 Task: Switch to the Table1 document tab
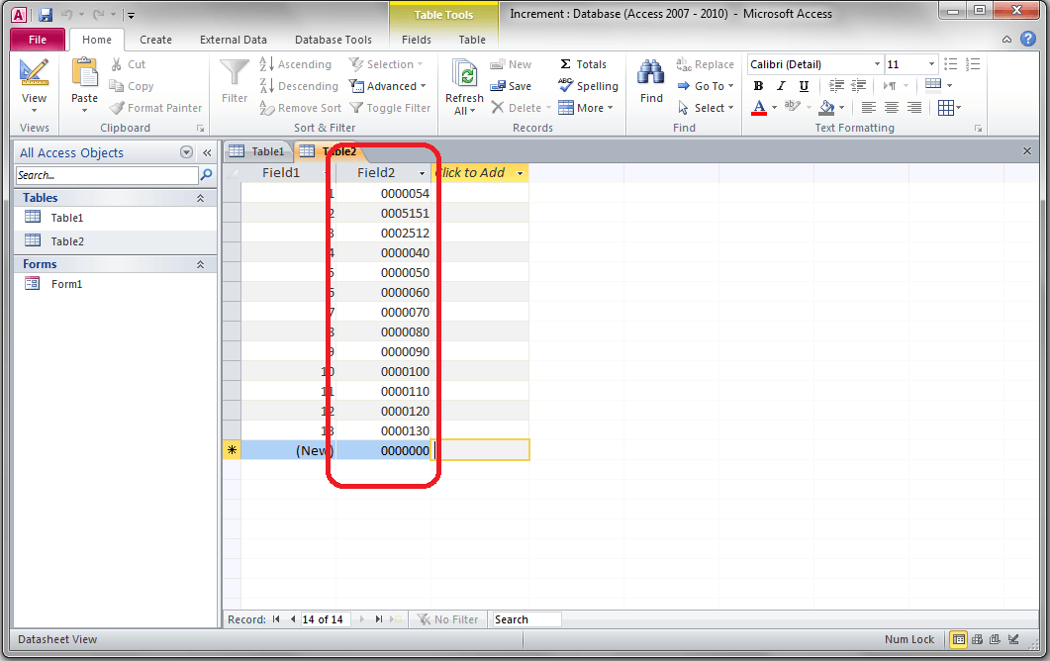tap(258, 151)
